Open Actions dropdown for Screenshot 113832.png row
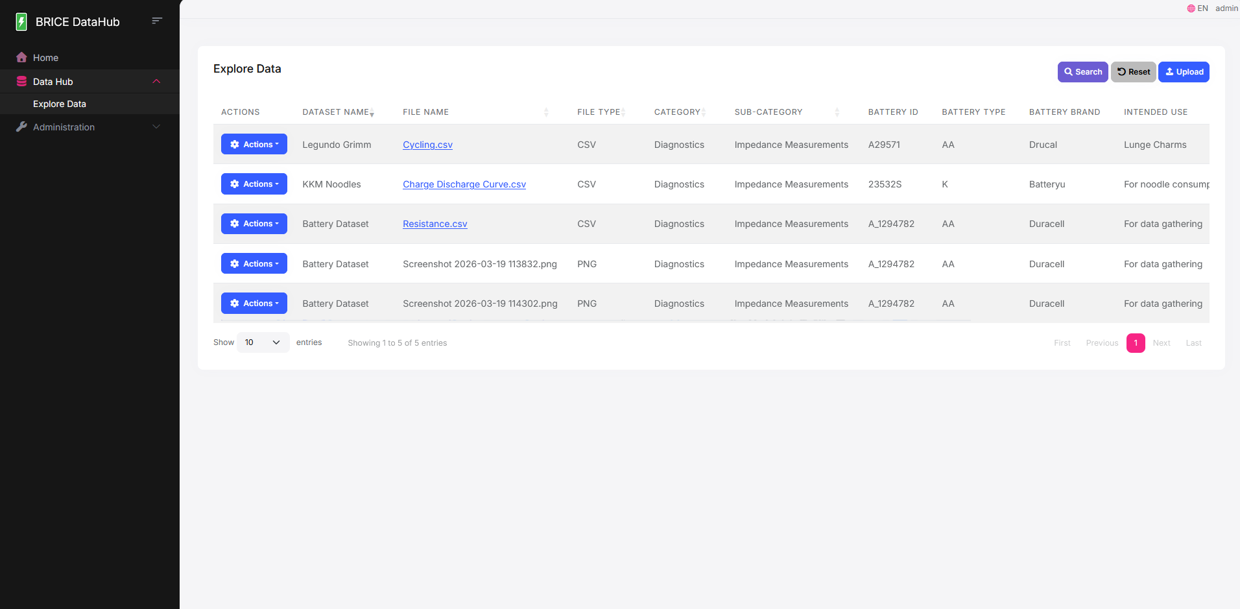Screen dimensions: 1240x609 (x=254, y=263)
